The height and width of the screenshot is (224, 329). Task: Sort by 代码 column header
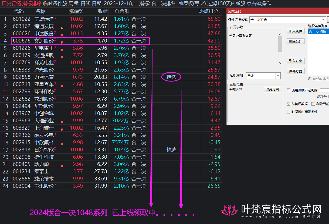click(x=19, y=11)
